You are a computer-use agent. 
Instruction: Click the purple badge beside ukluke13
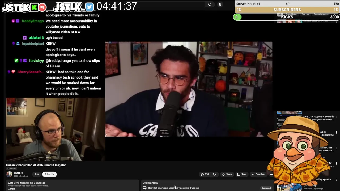[x=25, y=38]
